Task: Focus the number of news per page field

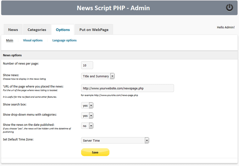Action: point(87,65)
